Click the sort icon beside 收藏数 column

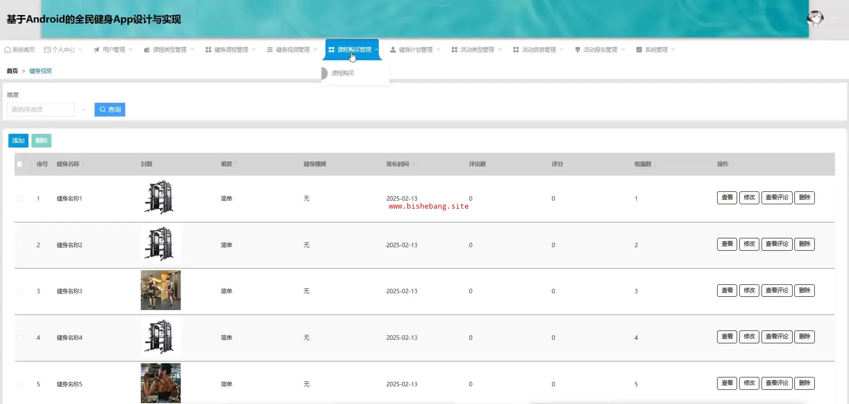(x=655, y=164)
